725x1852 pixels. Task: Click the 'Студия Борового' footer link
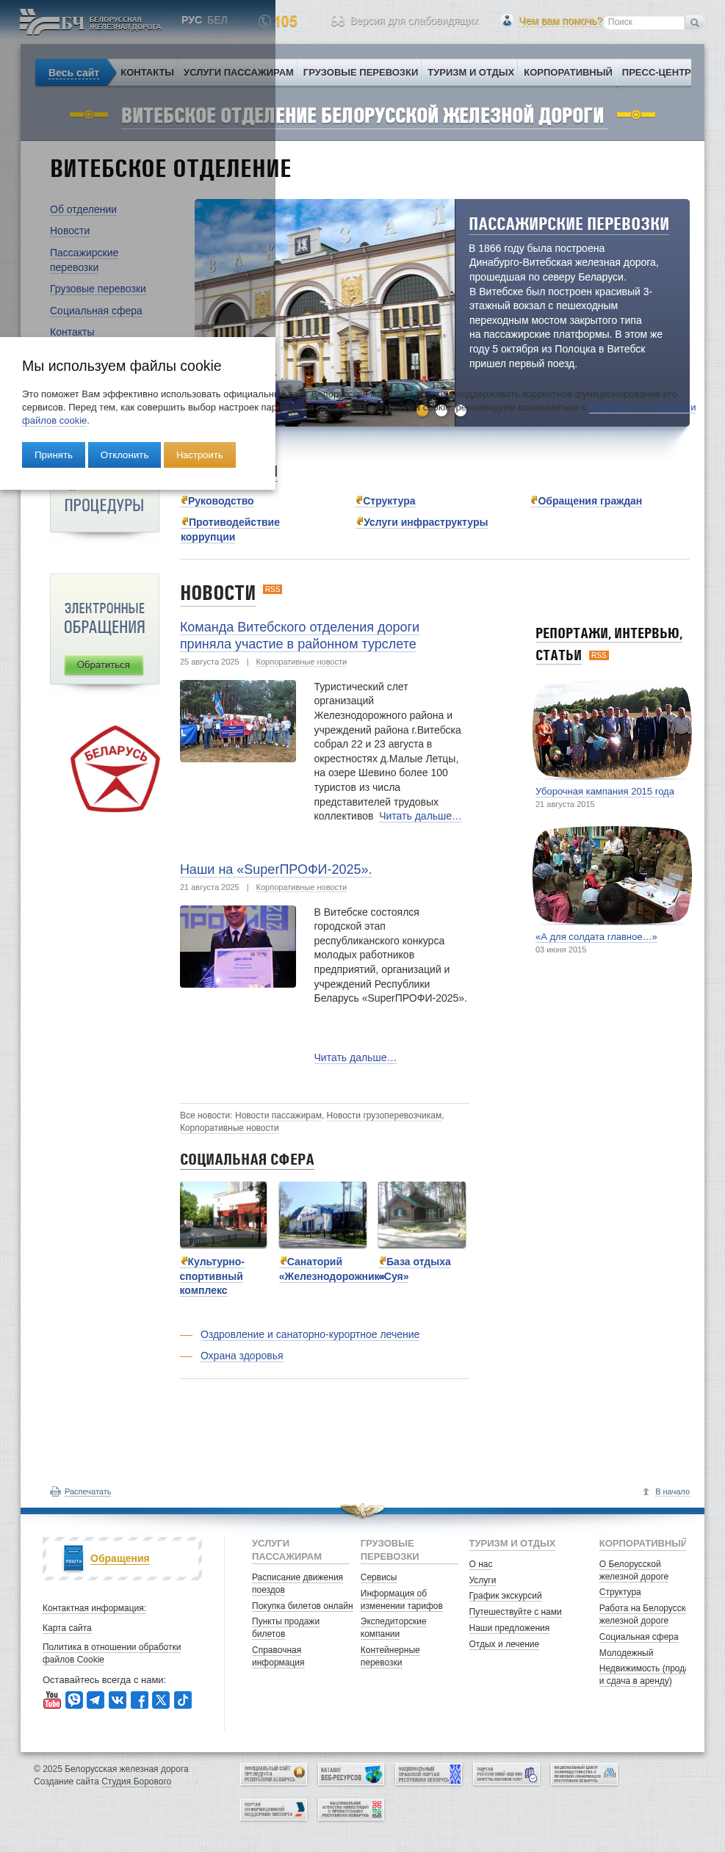click(136, 1782)
